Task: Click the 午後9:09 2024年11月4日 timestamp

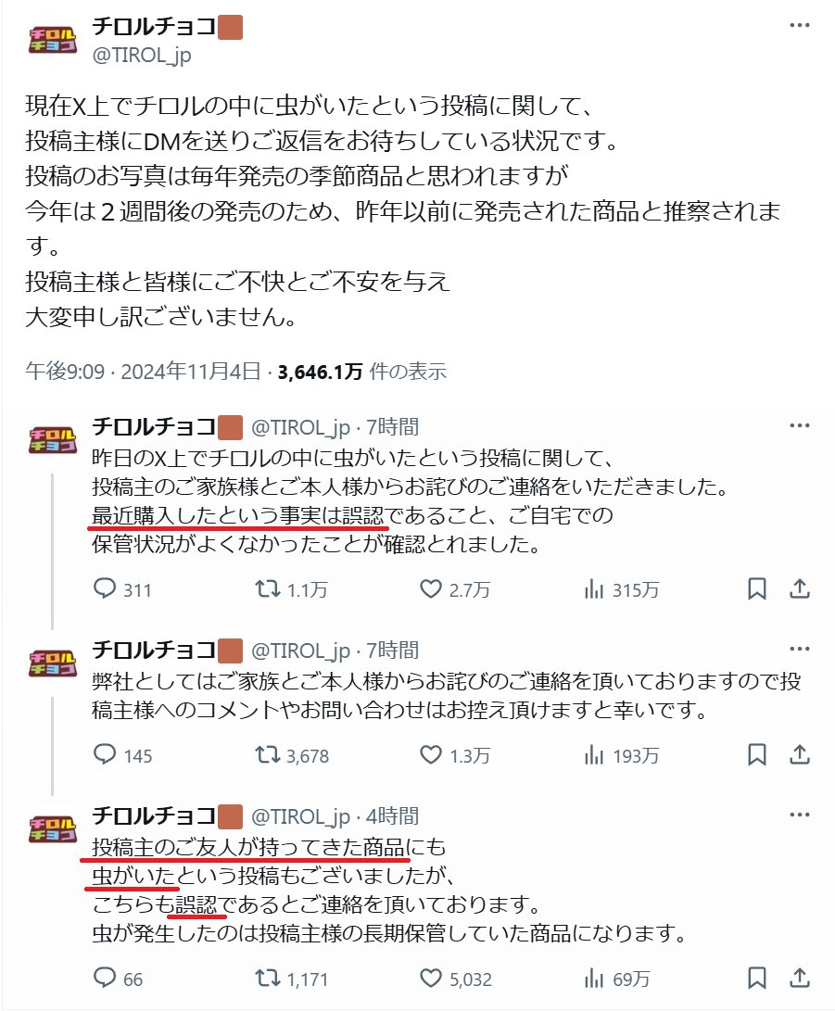Action: 143,372
